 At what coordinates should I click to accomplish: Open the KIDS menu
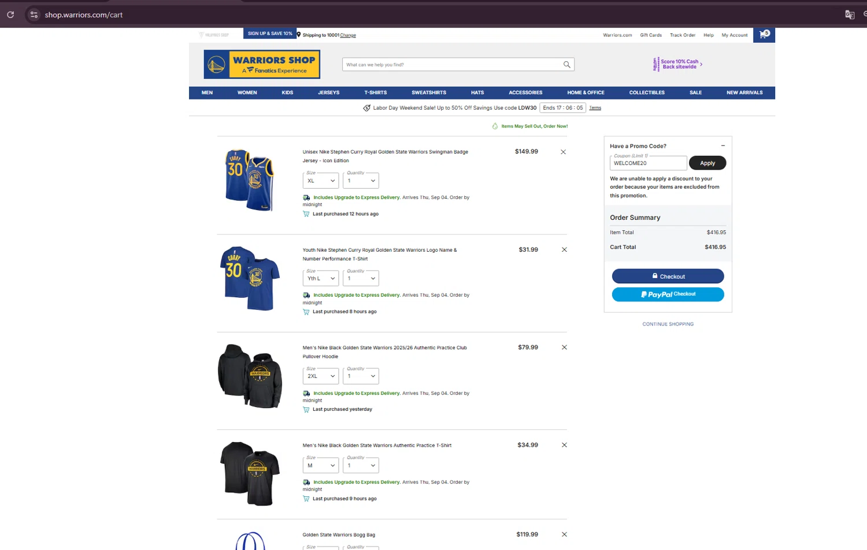287,92
